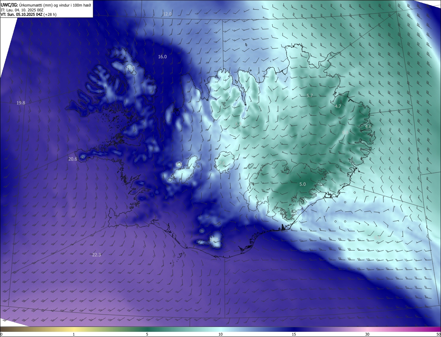Click the color scale tick labeled 10
441x337 pixels.
[220, 334]
